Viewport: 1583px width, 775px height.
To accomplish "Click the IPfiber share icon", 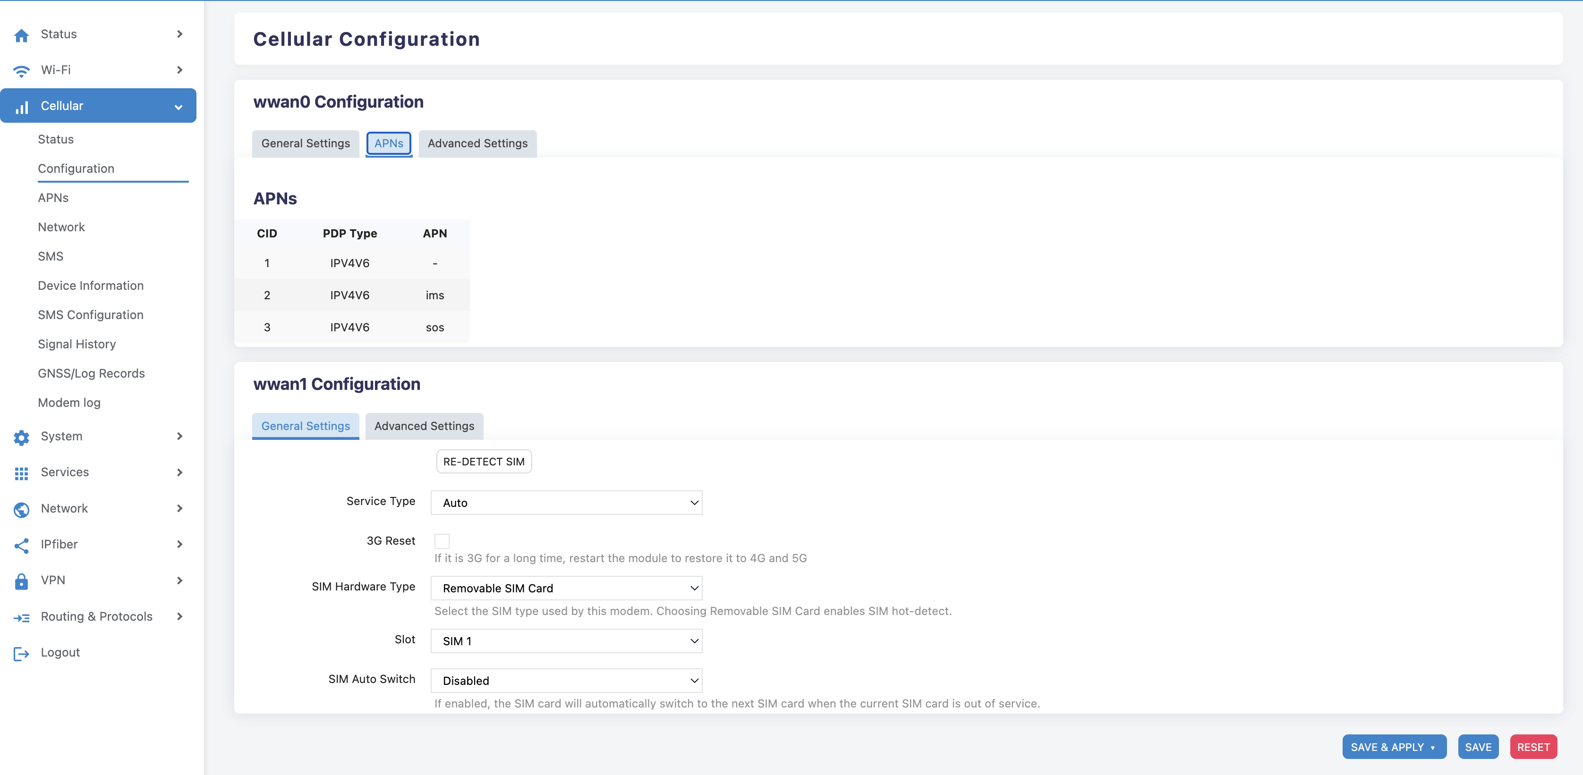I will point(22,545).
